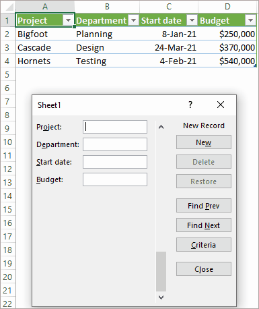The width and height of the screenshot is (259, 309).
Task: Click the form scrollbar down arrow
Action: pyautogui.click(x=161, y=298)
